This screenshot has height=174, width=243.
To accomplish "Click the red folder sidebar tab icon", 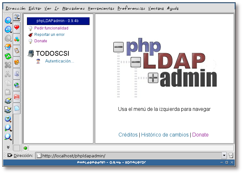I will [x=17, y=96].
